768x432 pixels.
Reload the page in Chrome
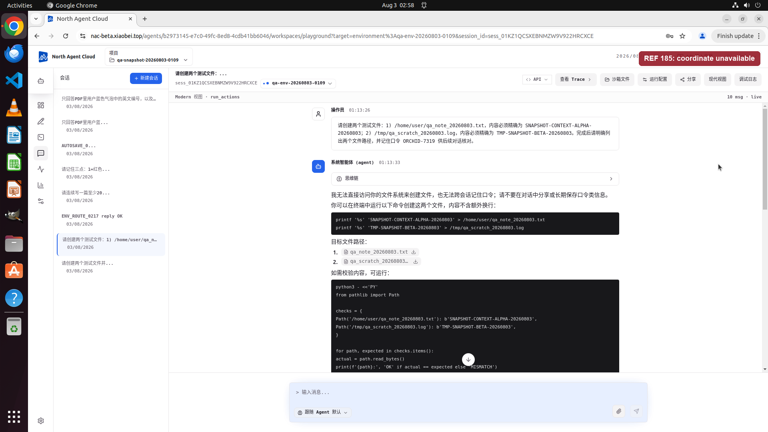[66, 36]
